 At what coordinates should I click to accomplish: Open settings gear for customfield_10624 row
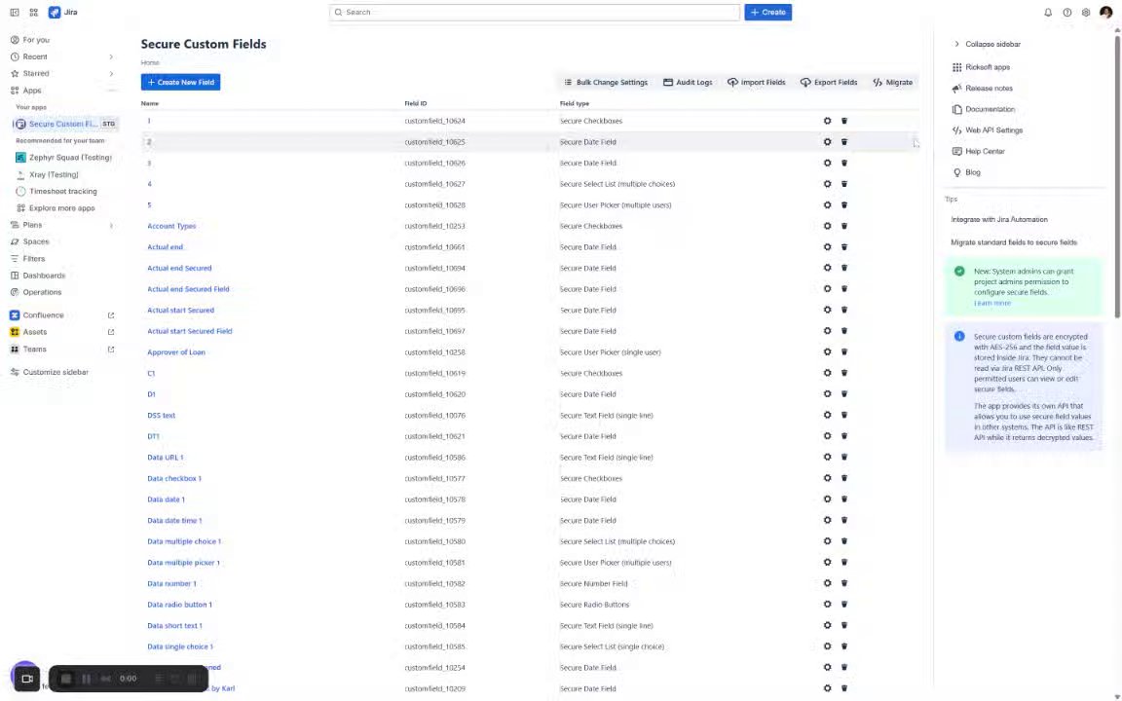(827, 121)
